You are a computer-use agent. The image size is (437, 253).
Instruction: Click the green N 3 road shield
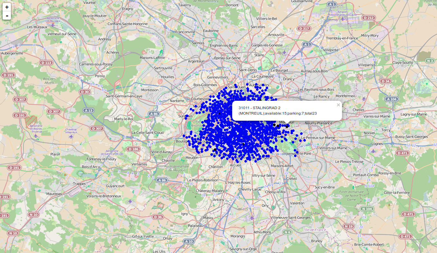point(430,61)
